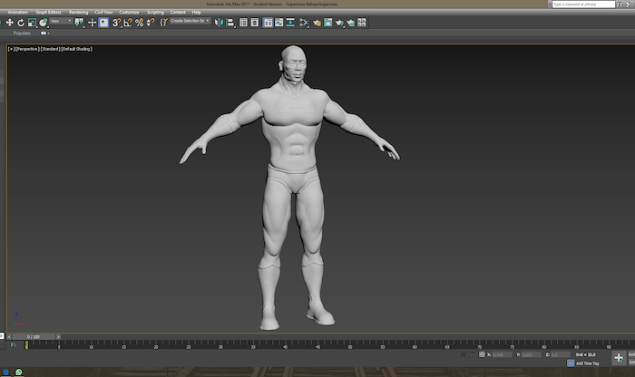This screenshot has height=377, width=635.
Task: Open the Perspective viewport label menu
Action: click(x=27, y=49)
